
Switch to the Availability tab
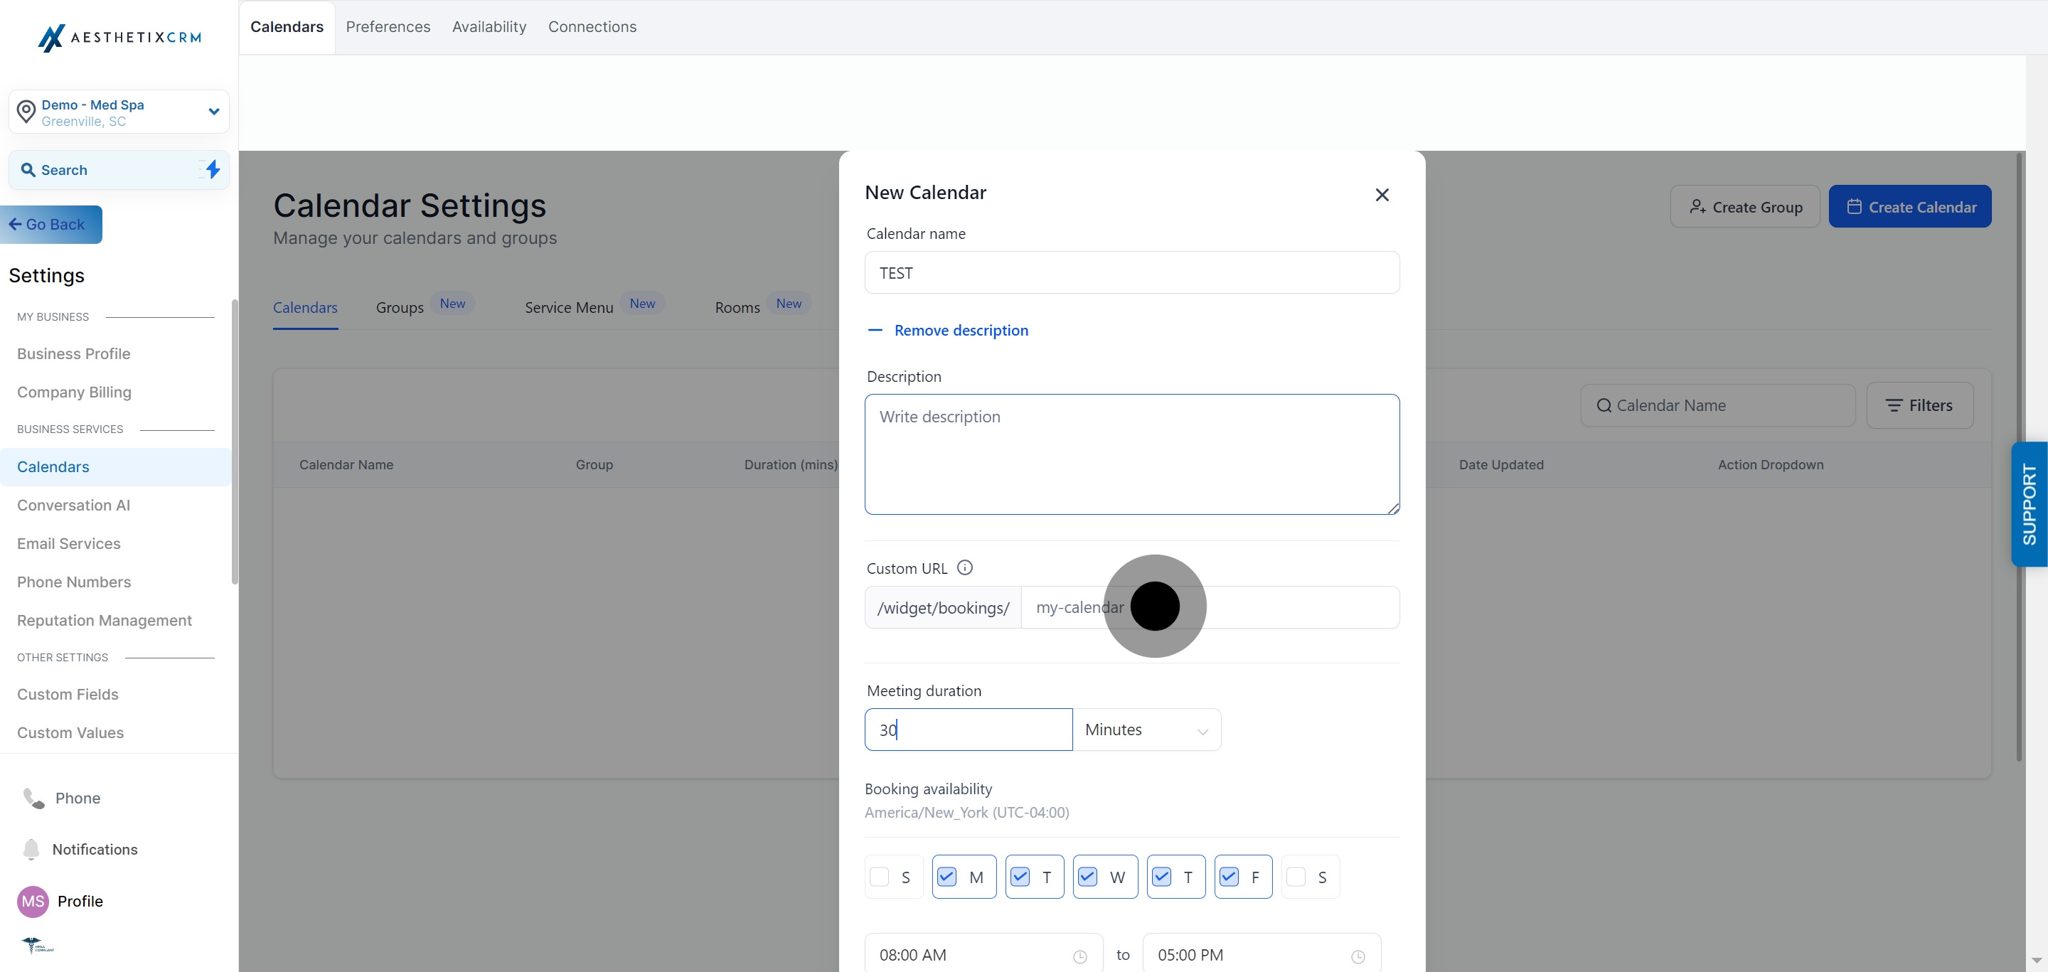tap(489, 27)
